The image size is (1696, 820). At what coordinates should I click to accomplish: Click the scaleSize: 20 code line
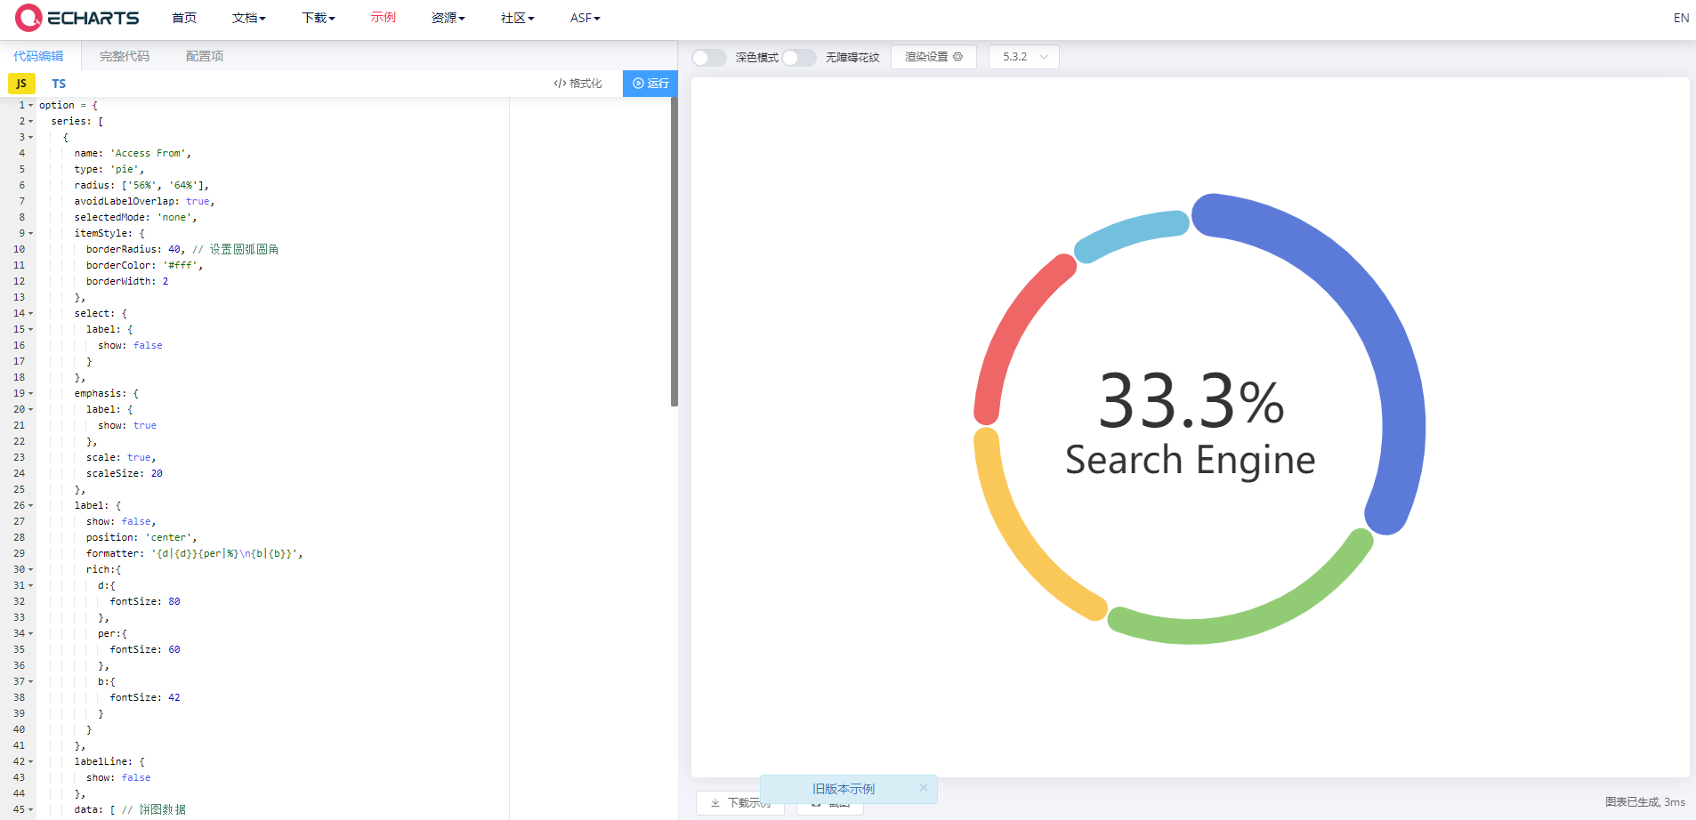click(x=125, y=473)
